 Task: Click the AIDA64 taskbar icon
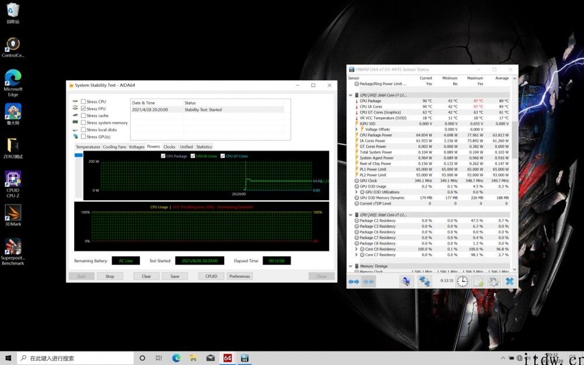coord(228,358)
